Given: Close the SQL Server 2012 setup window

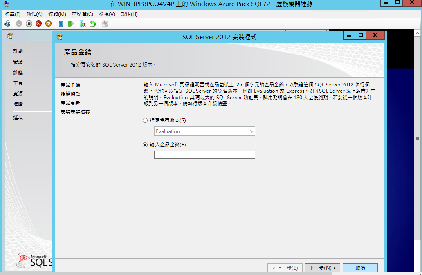Looking at the screenshot, I should point(375,35).
